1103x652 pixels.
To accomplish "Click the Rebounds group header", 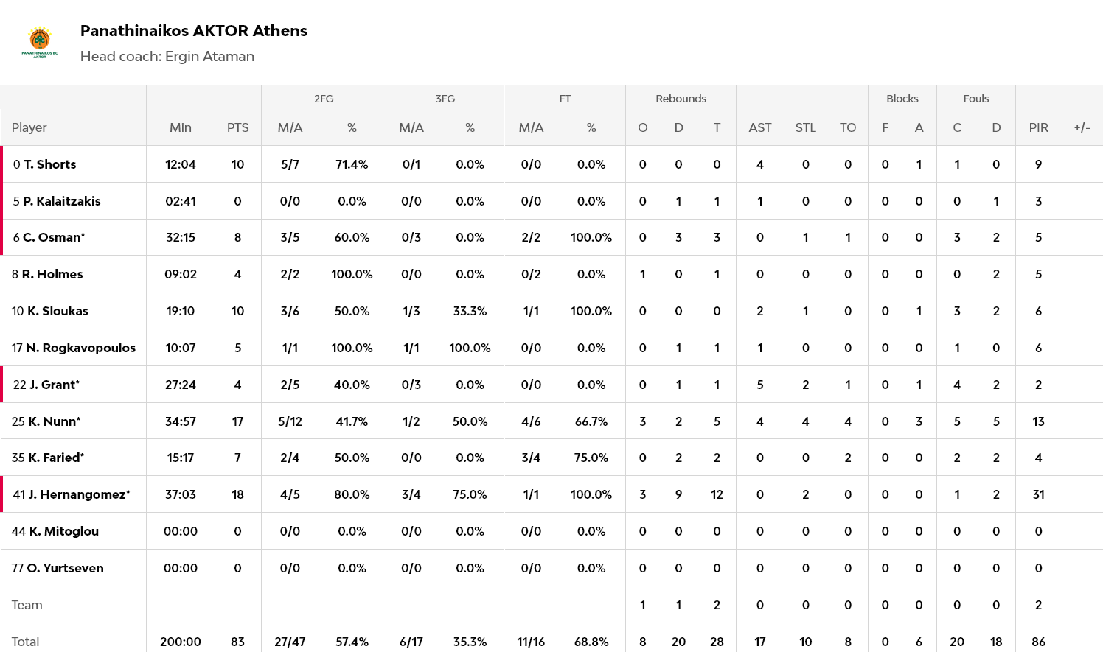I will point(681,99).
